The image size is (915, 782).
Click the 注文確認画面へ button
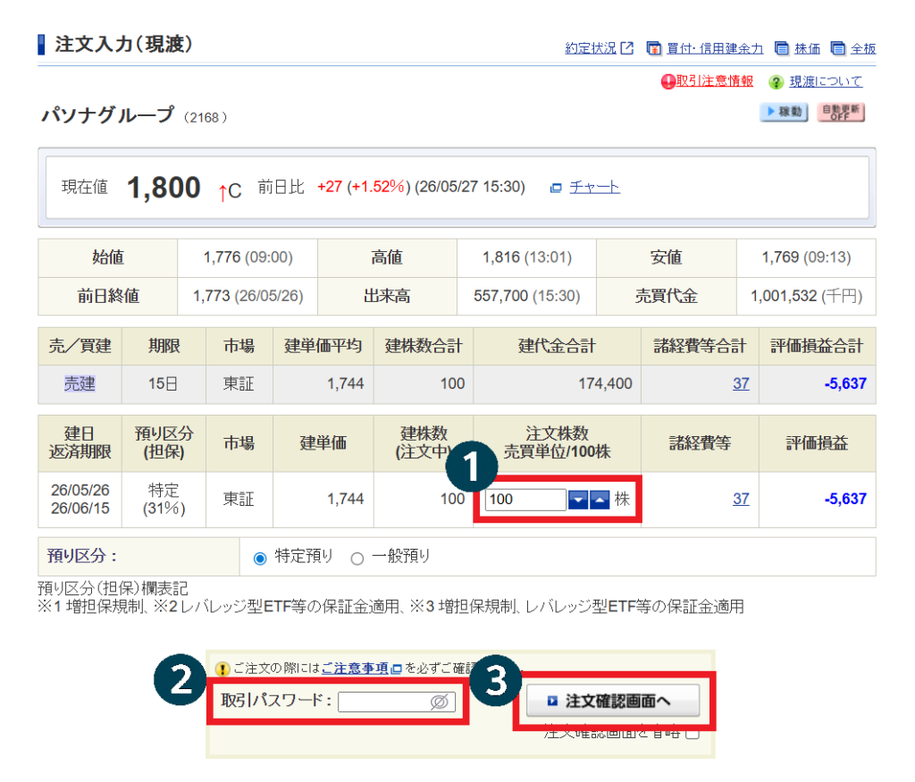613,701
